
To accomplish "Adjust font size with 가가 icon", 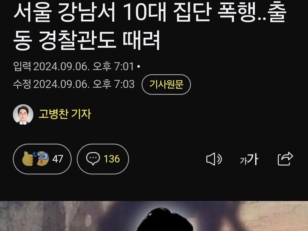I will (249, 159).
